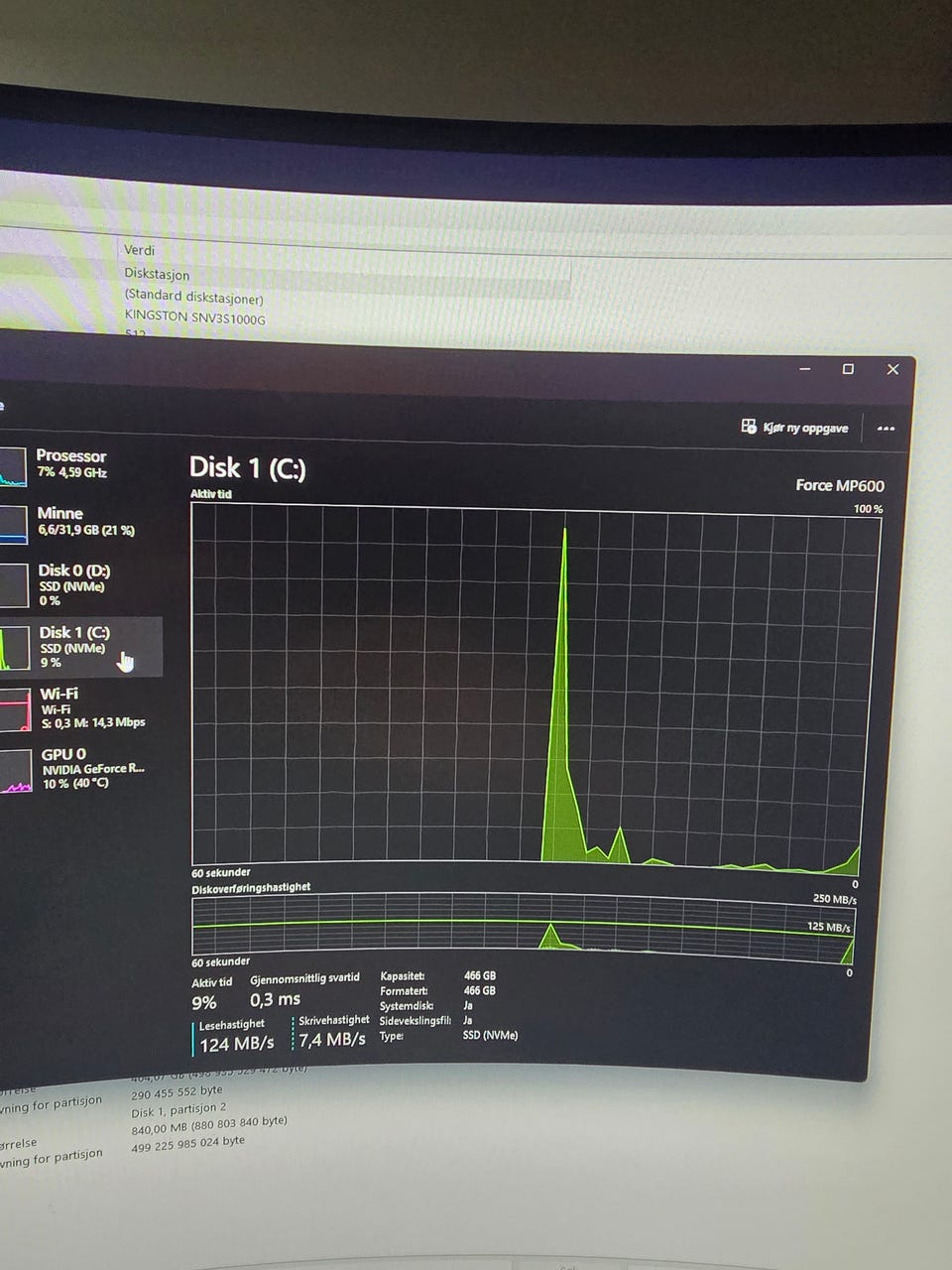Screen dimensions: 952x1270
Task: Click the Kjør ny oppgave icon
Action: (x=749, y=426)
